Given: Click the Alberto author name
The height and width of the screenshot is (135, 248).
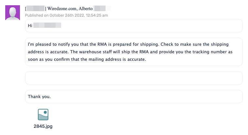Looking at the screenshot, I should 86,8.
